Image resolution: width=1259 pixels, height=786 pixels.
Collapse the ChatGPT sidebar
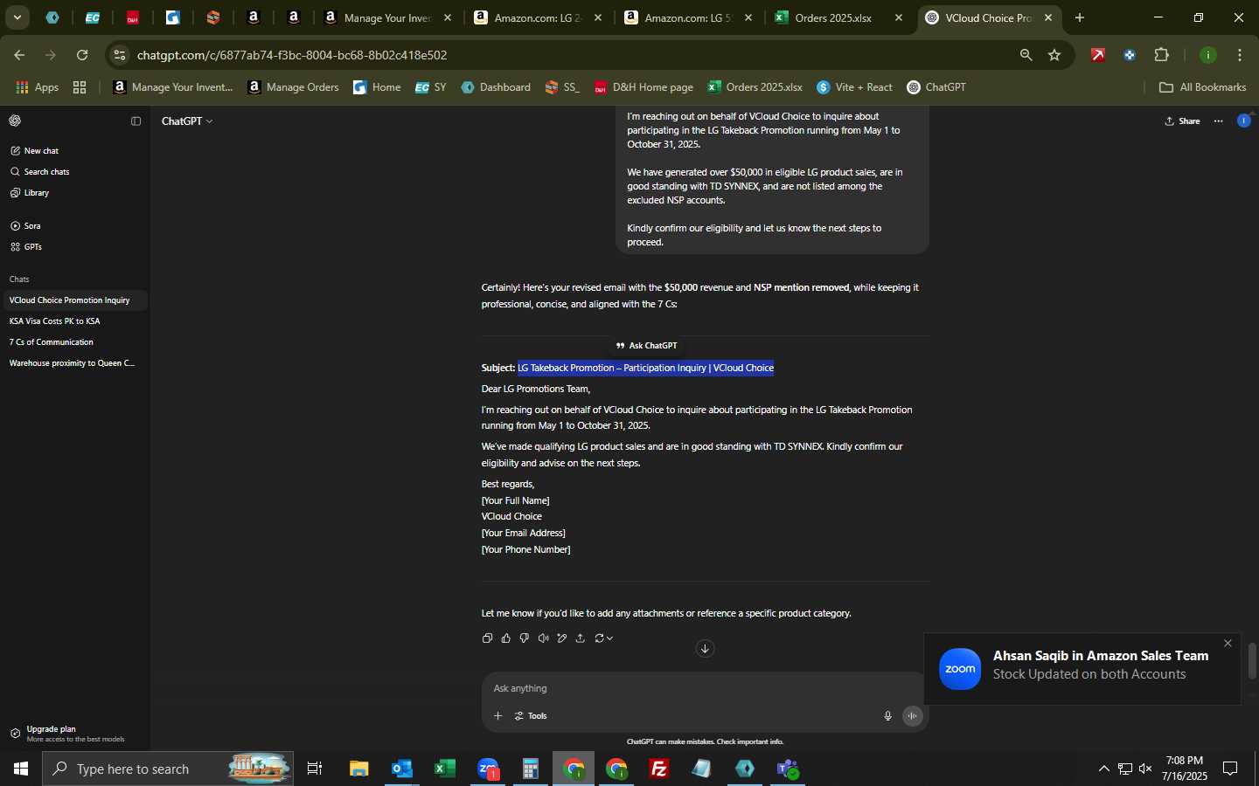point(136,121)
